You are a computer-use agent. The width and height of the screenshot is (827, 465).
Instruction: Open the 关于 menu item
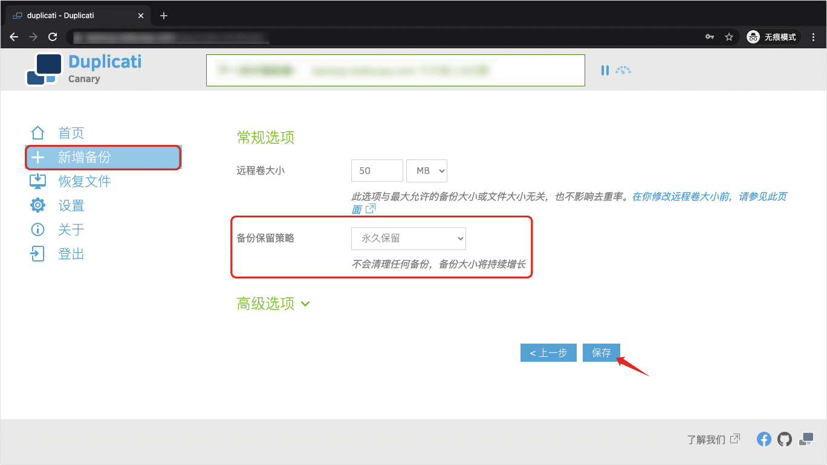71,229
